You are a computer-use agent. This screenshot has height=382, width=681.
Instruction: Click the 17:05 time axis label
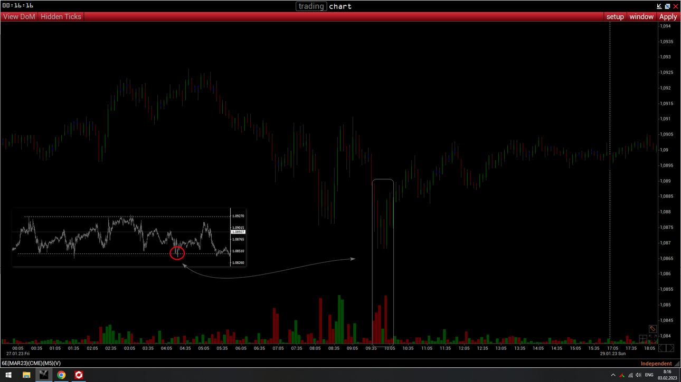[612, 348]
